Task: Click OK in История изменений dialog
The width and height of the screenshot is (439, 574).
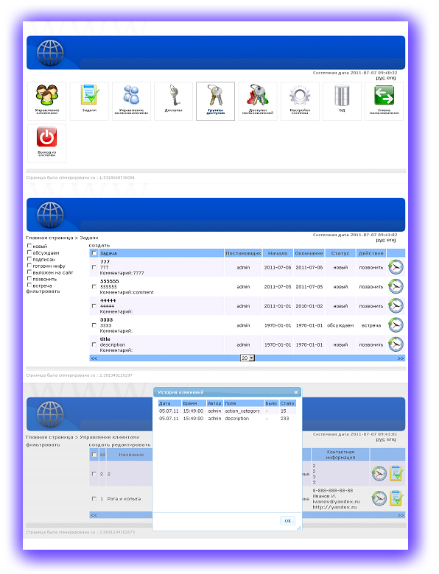Action: click(x=288, y=520)
